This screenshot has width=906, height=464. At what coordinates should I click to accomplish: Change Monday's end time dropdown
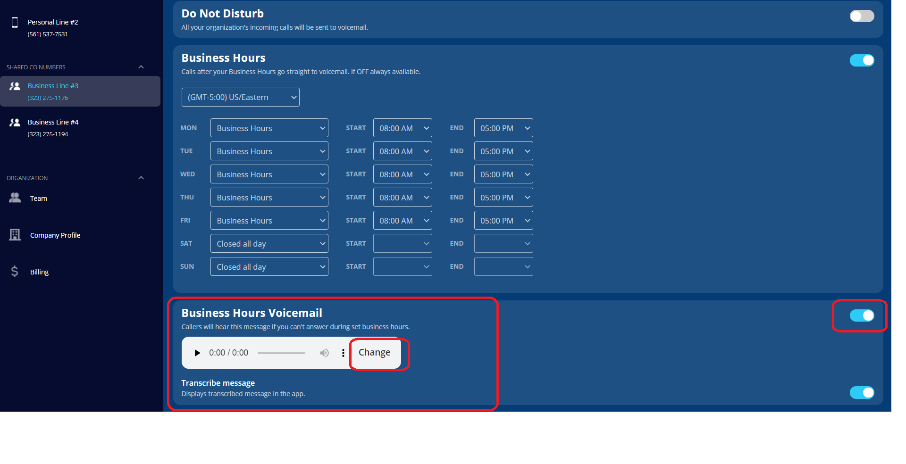pos(503,128)
